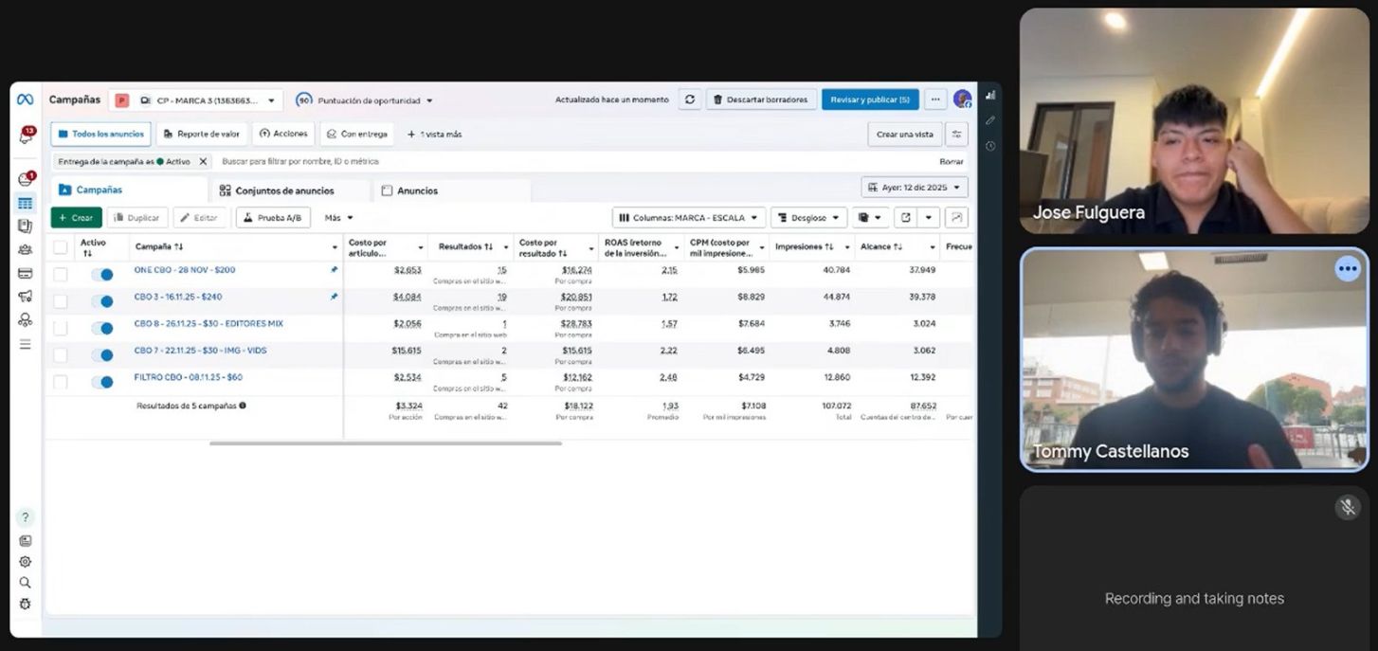This screenshot has height=651, width=1378.
Task: Open the billing card icon in sidebar
Action: tap(26, 273)
